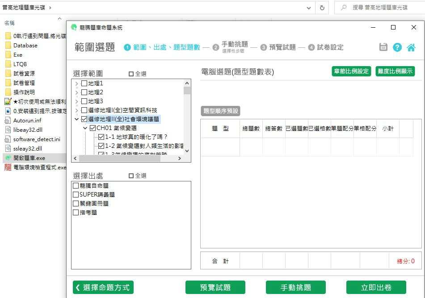425x298 pixels.
Task: Check the SUPER講義題 source checkbox
Action: [76, 194]
